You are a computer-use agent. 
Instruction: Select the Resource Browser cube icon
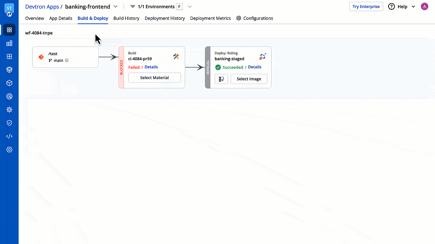(9, 83)
